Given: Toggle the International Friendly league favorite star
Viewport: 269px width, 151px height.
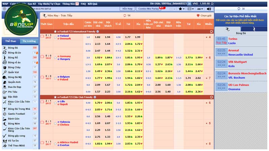Looking at the screenshot, I should 55,32.
